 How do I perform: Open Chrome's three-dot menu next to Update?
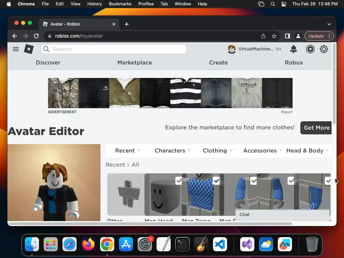click(329, 36)
